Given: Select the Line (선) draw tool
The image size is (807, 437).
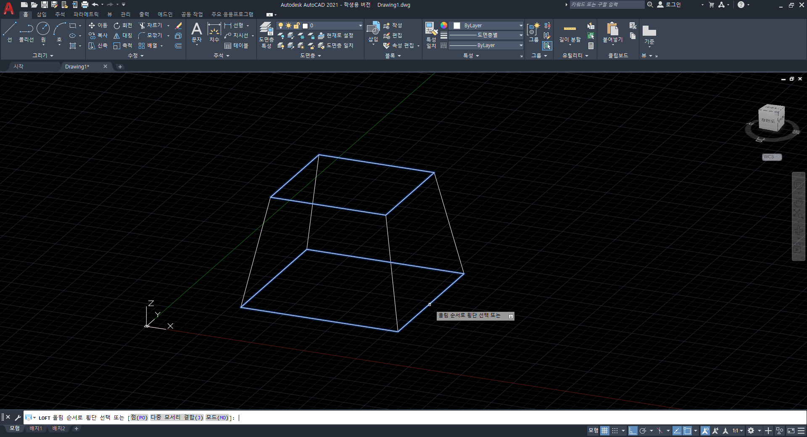Looking at the screenshot, I should (10, 32).
